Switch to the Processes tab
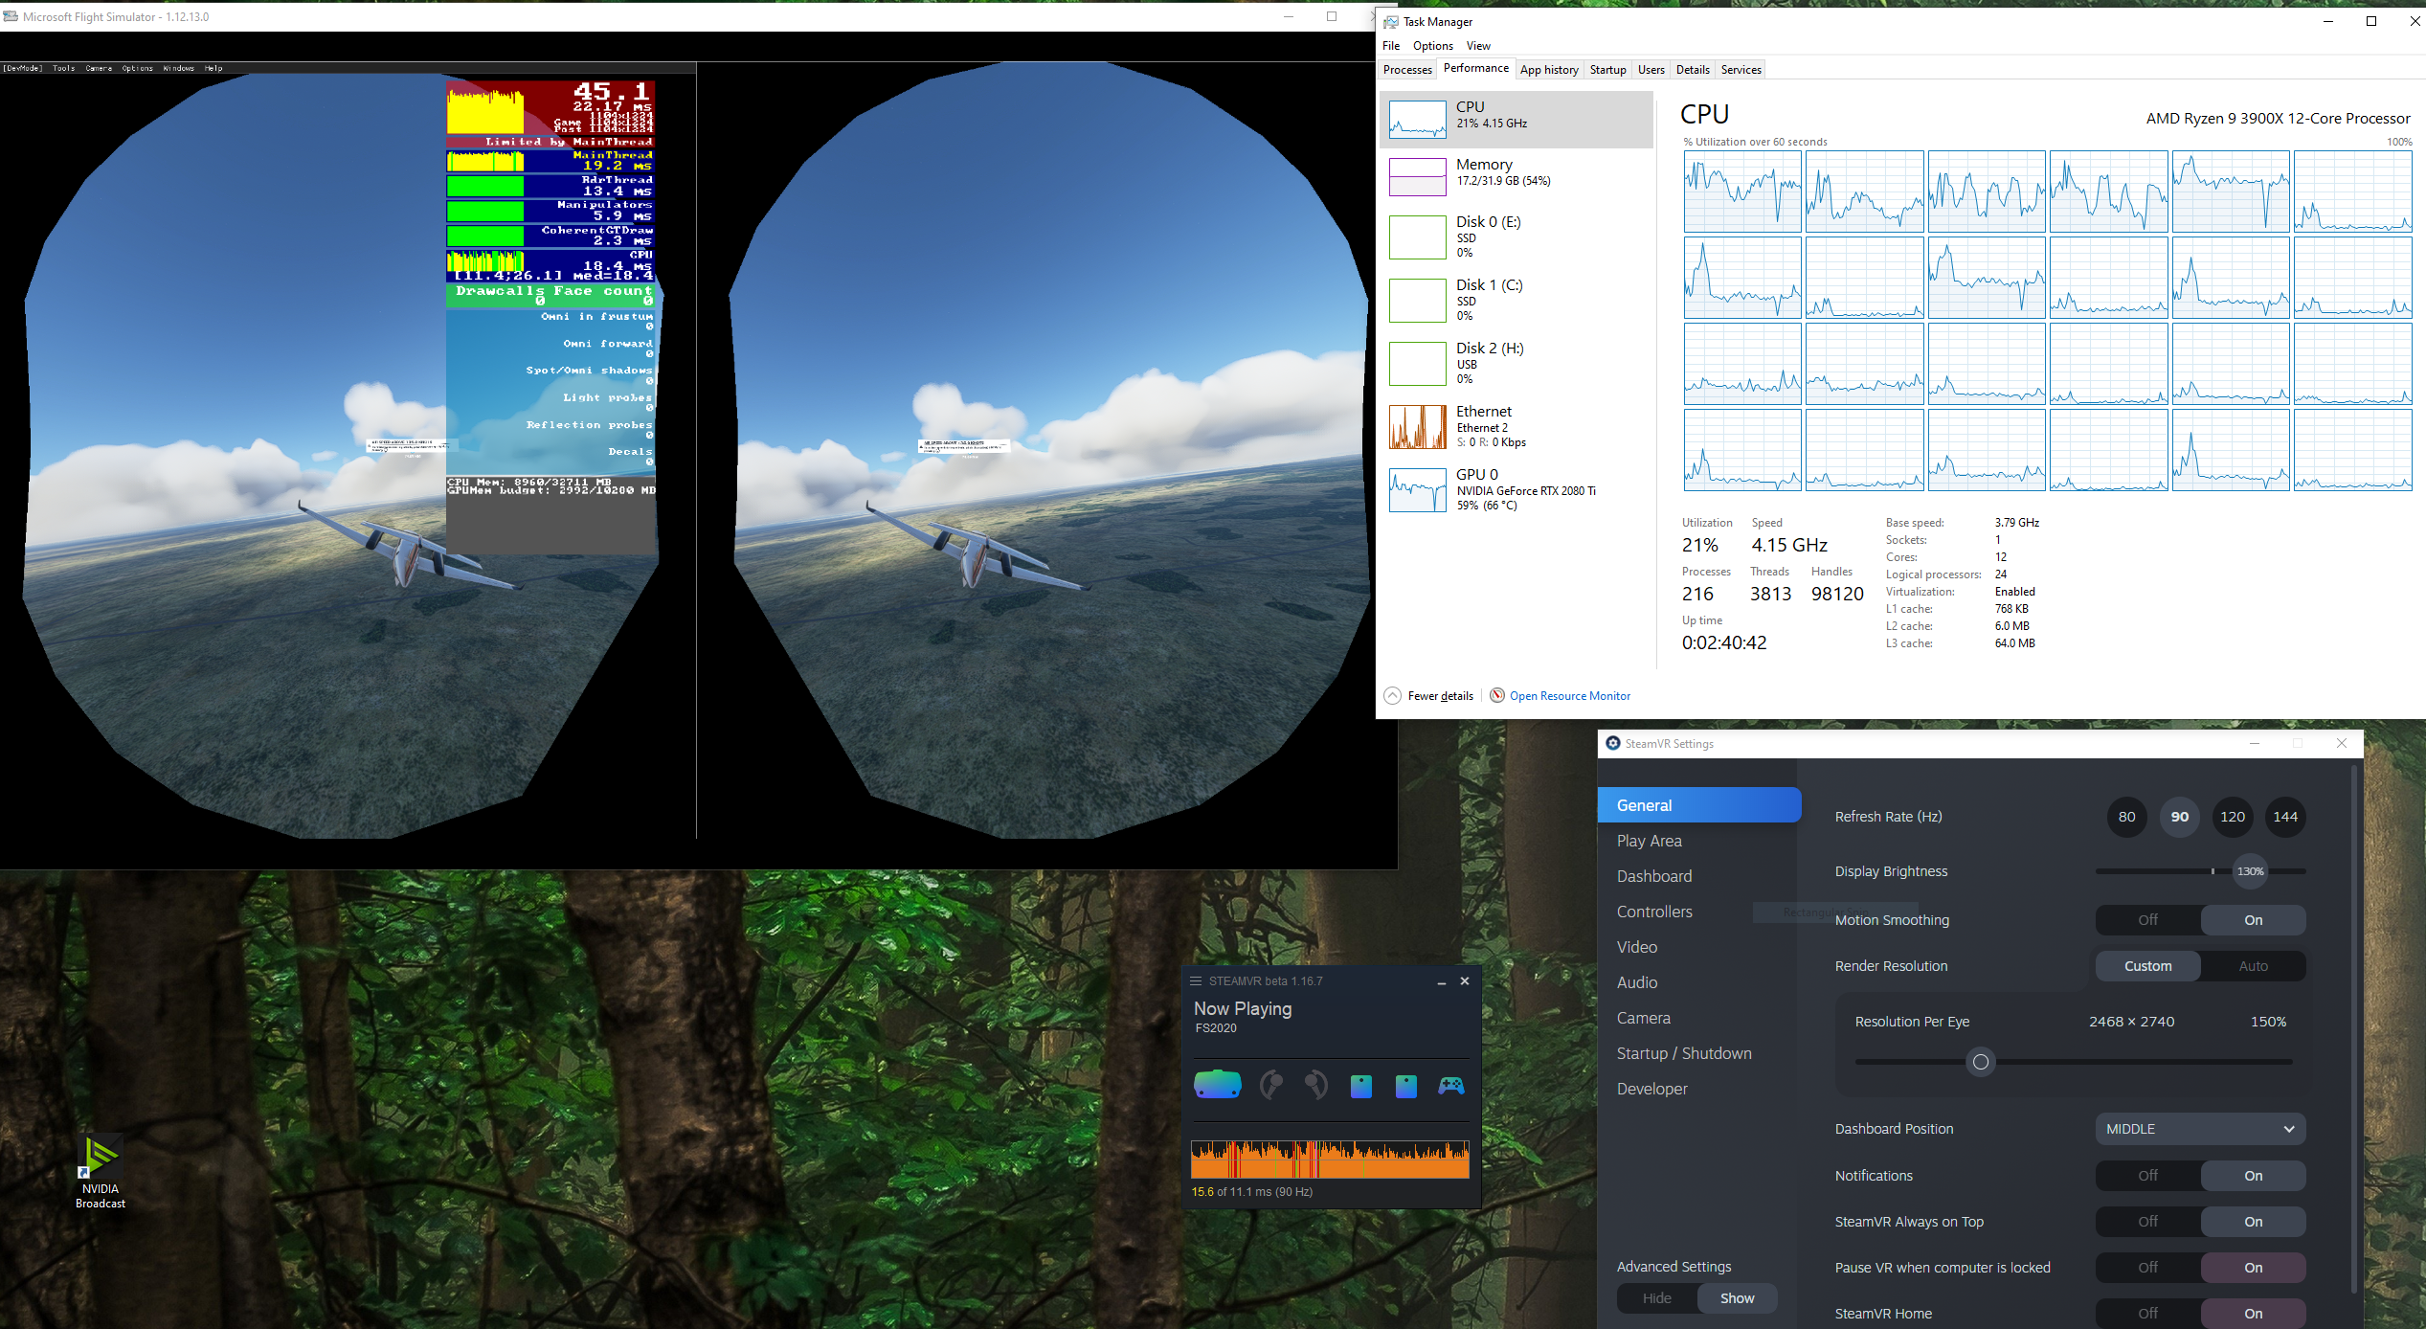This screenshot has height=1329, width=2426. point(1407,70)
